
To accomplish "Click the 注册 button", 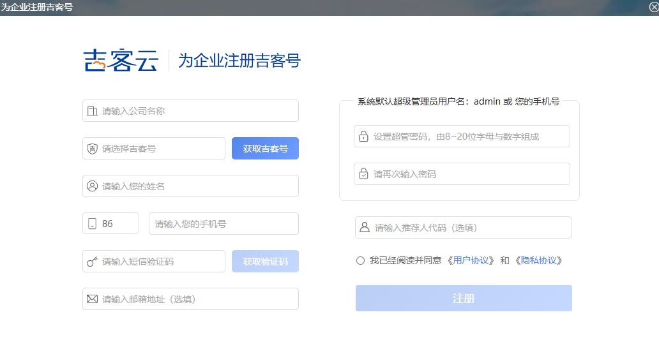I will [x=464, y=298].
